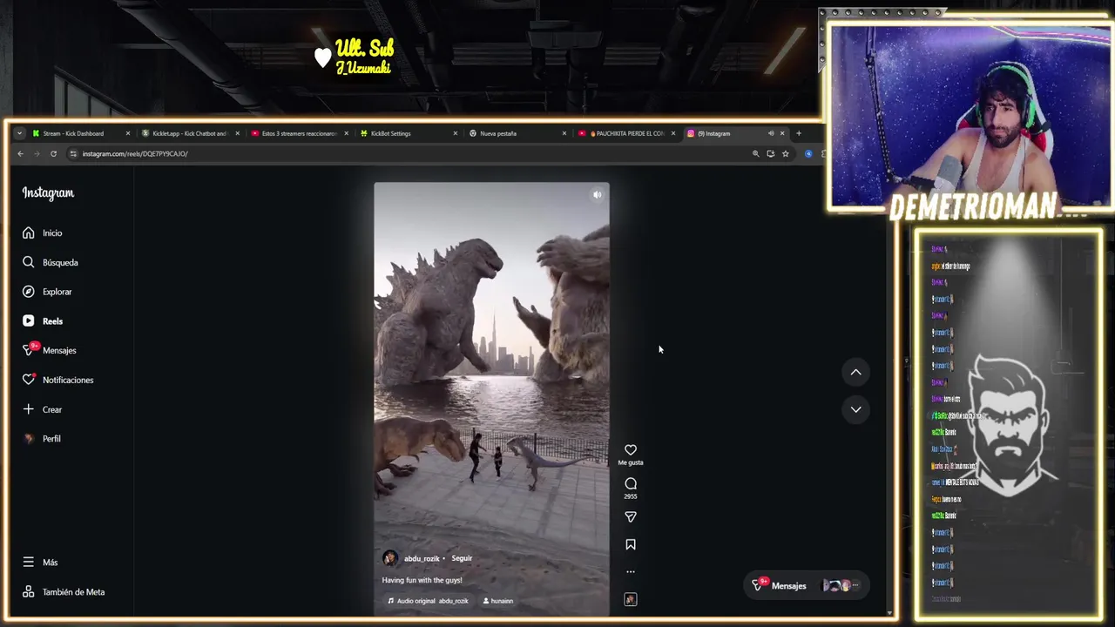Bookmark page with star icon
This screenshot has height=627, width=1115.
pos(785,153)
